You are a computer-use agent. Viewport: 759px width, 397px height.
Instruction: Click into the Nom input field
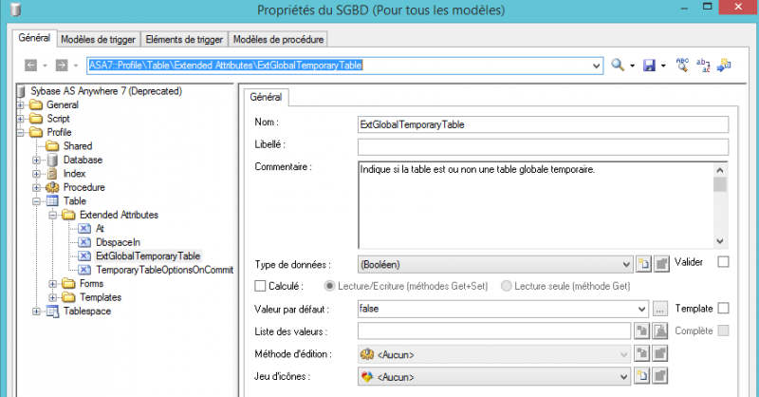[543, 124]
